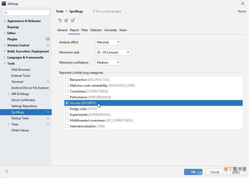Image resolution: width=249 pixels, height=178 pixels.
Task: Collapse the Tools settings node
Action: click(x=5, y=63)
